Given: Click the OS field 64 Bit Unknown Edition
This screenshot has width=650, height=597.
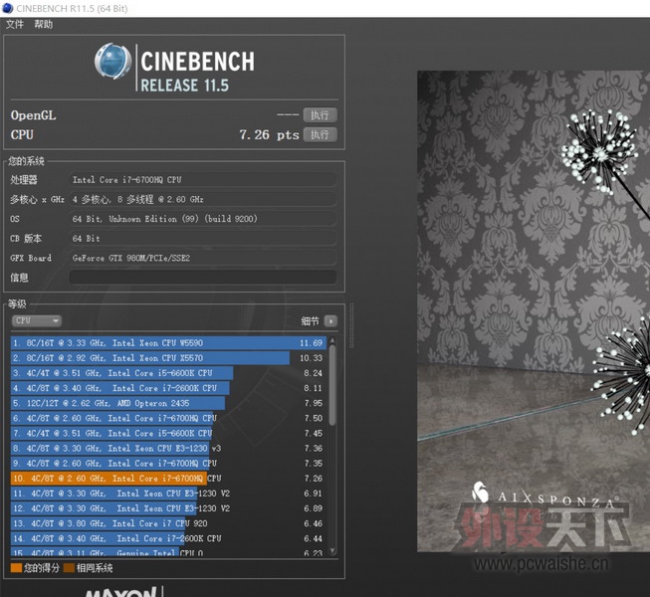Looking at the screenshot, I should [x=202, y=219].
